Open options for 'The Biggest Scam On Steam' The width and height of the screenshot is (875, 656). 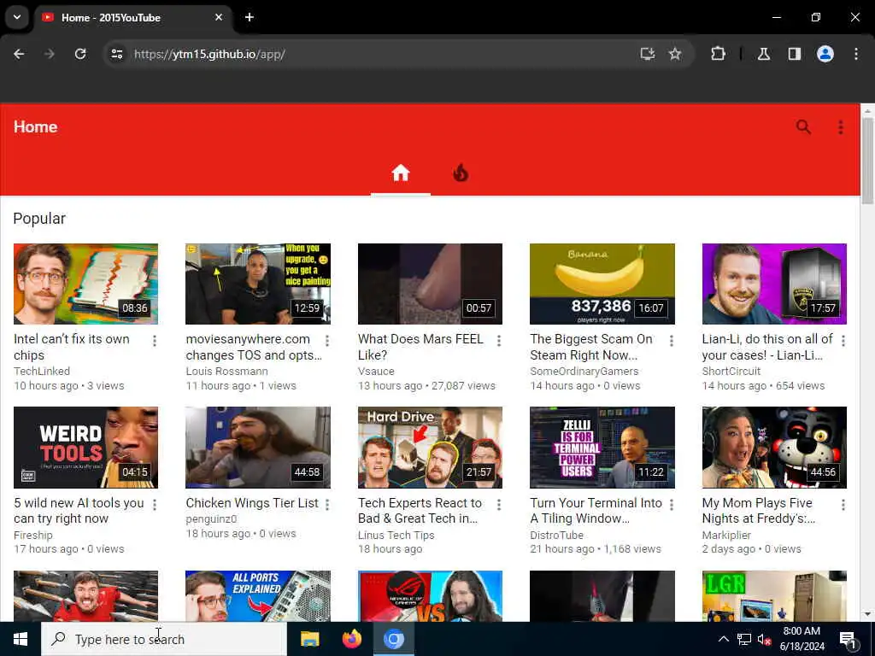click(672, 340)
